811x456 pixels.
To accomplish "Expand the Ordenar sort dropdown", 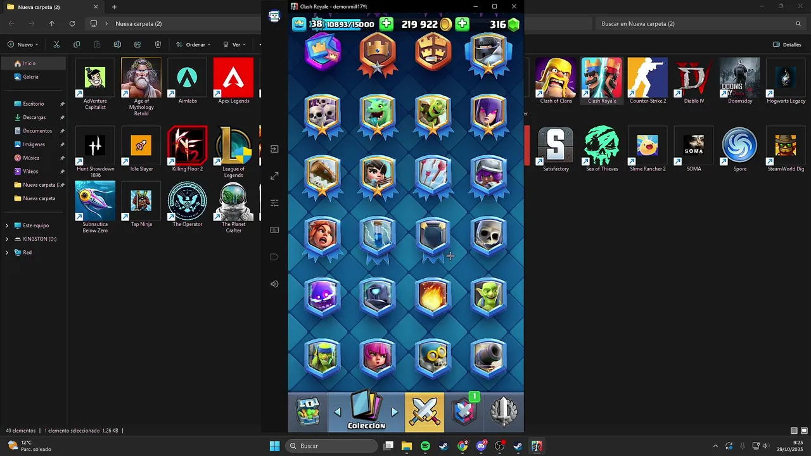I will click(x=193, y=44).
